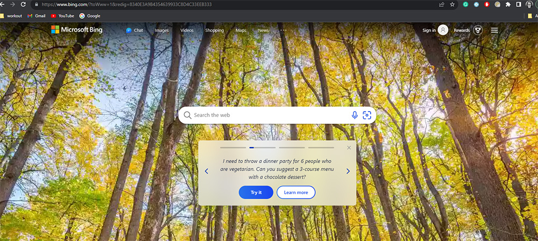Toggle the browser side panel icon
The image size is (538, 241).
[519, 4]
